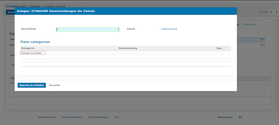Click Aufgabe planen clock icon

pos(90,117)
